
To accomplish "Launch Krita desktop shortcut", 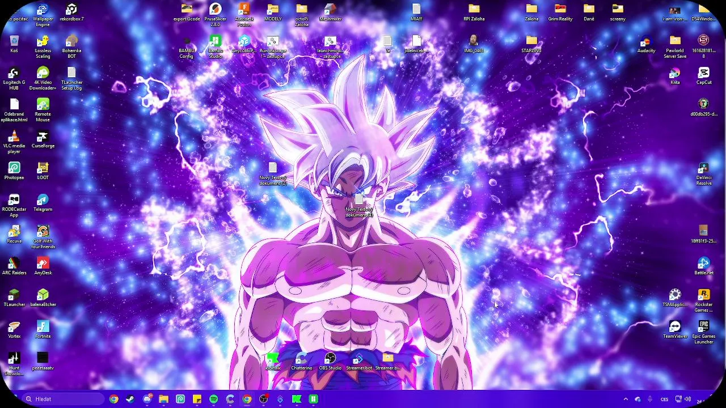I will (675, 76).
